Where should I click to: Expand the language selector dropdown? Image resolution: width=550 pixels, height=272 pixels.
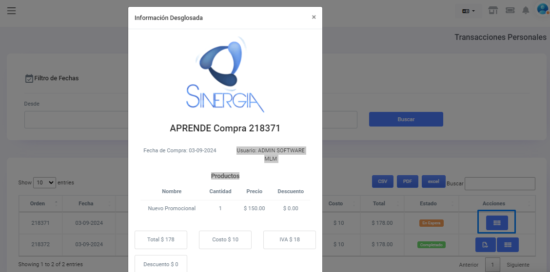[468, 11]
